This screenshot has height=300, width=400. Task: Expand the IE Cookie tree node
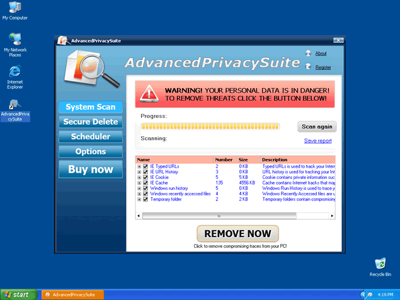tap(139, 177)
